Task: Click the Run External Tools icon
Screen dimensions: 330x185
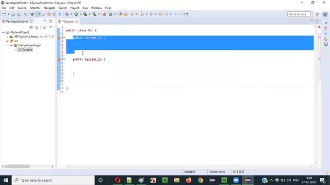Action: (94, 14)
